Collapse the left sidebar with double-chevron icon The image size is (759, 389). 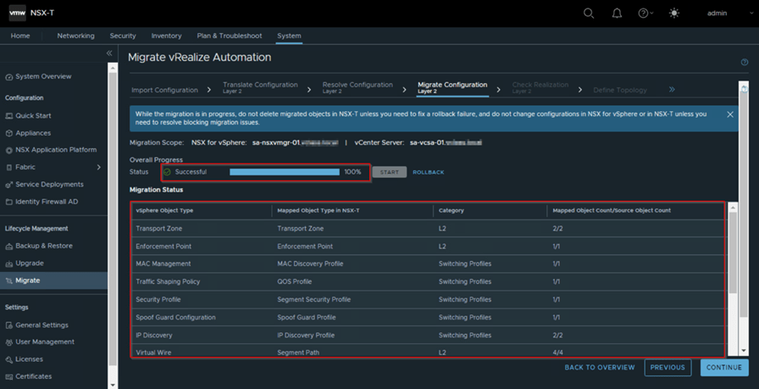point(108,53)
